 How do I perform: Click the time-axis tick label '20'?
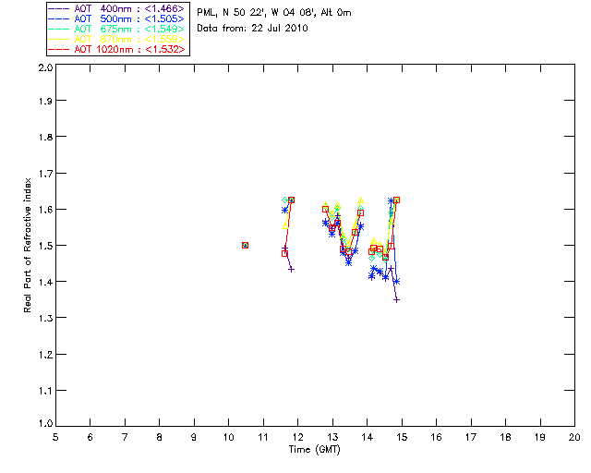click(574, 437)
